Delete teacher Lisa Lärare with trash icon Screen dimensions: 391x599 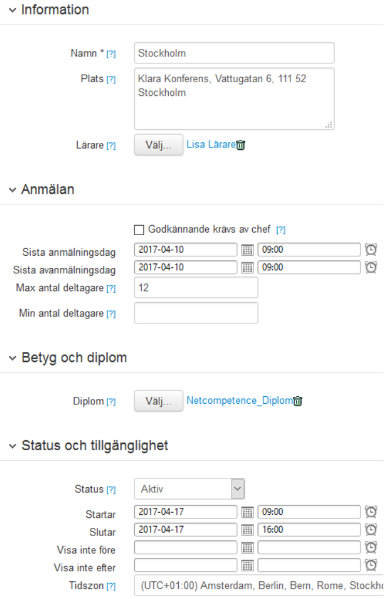240,145
